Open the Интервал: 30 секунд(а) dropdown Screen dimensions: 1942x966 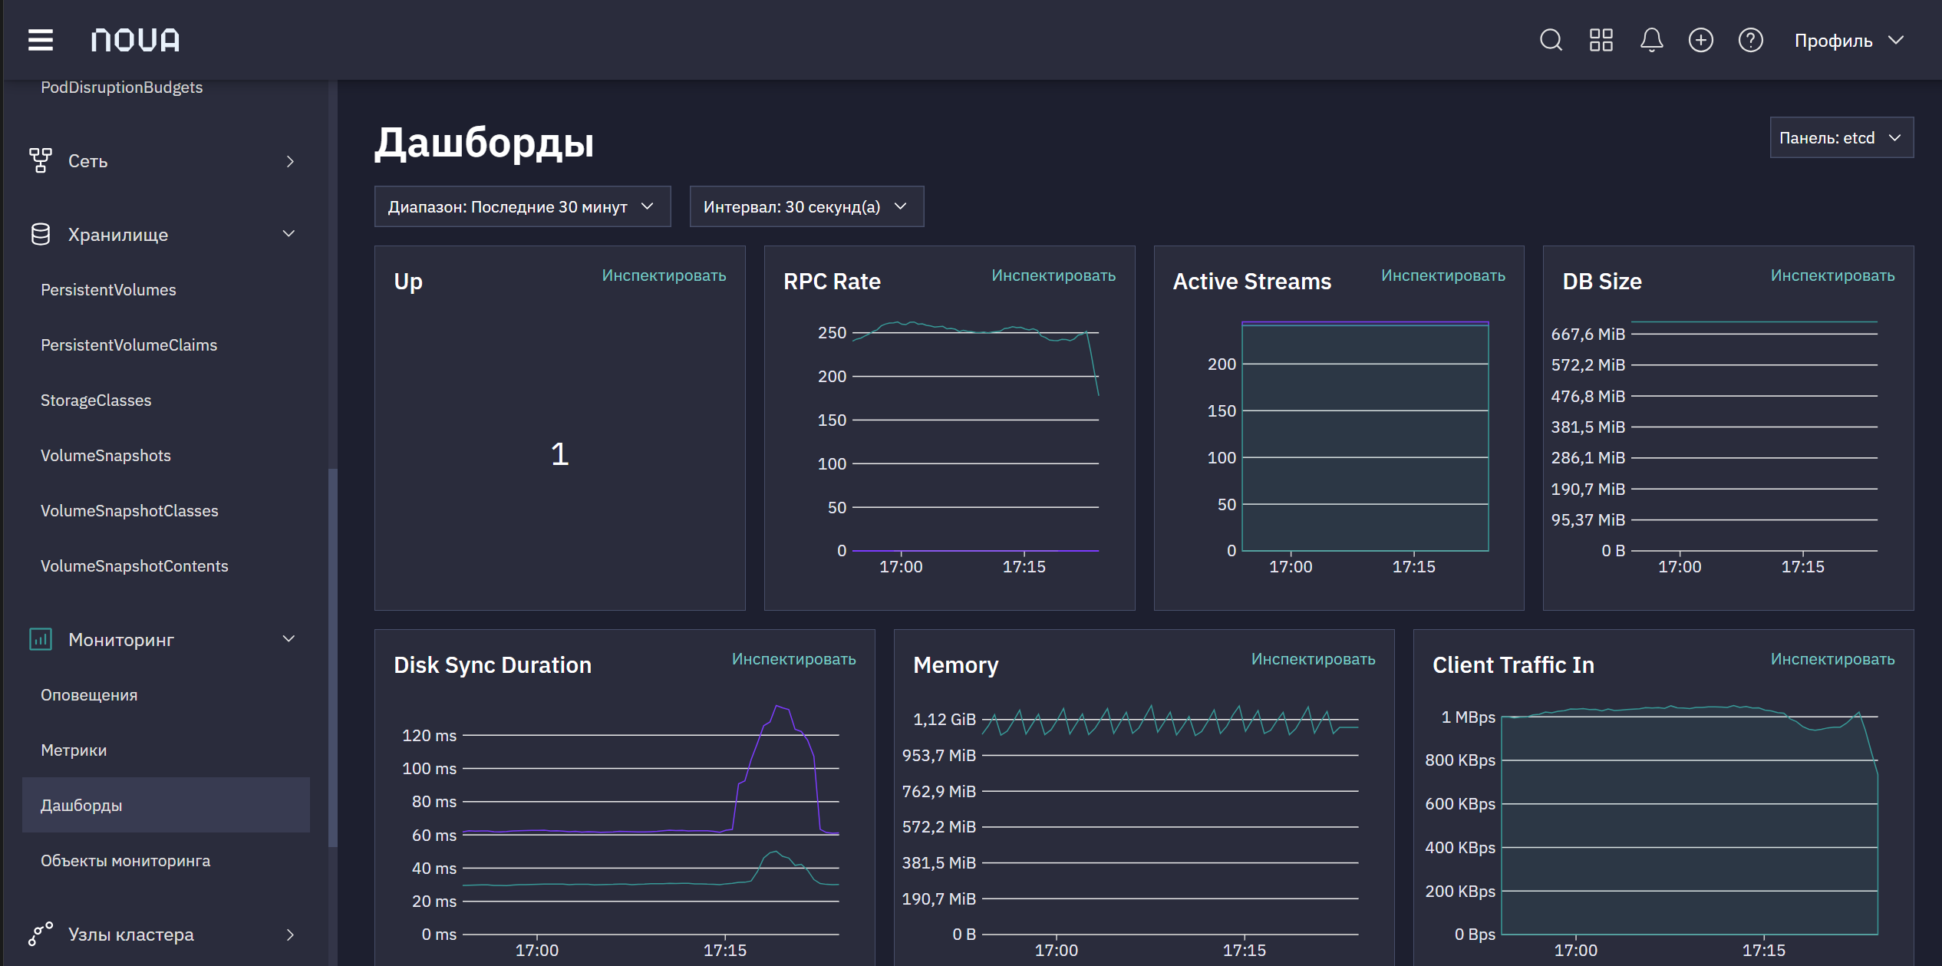coord(806,206)
